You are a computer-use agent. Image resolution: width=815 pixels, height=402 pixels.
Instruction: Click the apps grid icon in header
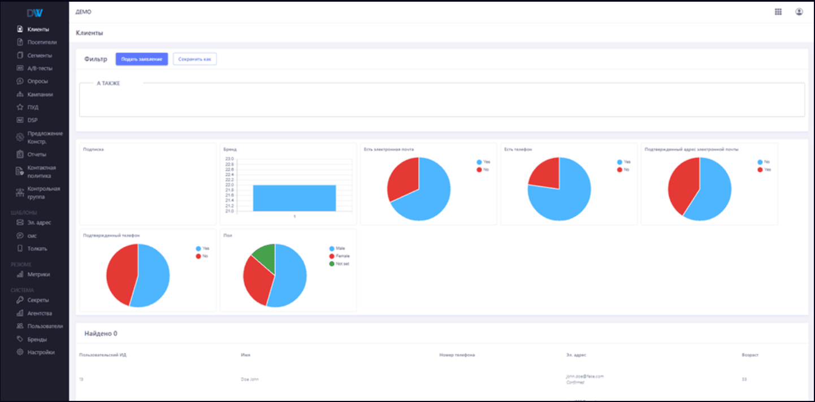[778, 12]
